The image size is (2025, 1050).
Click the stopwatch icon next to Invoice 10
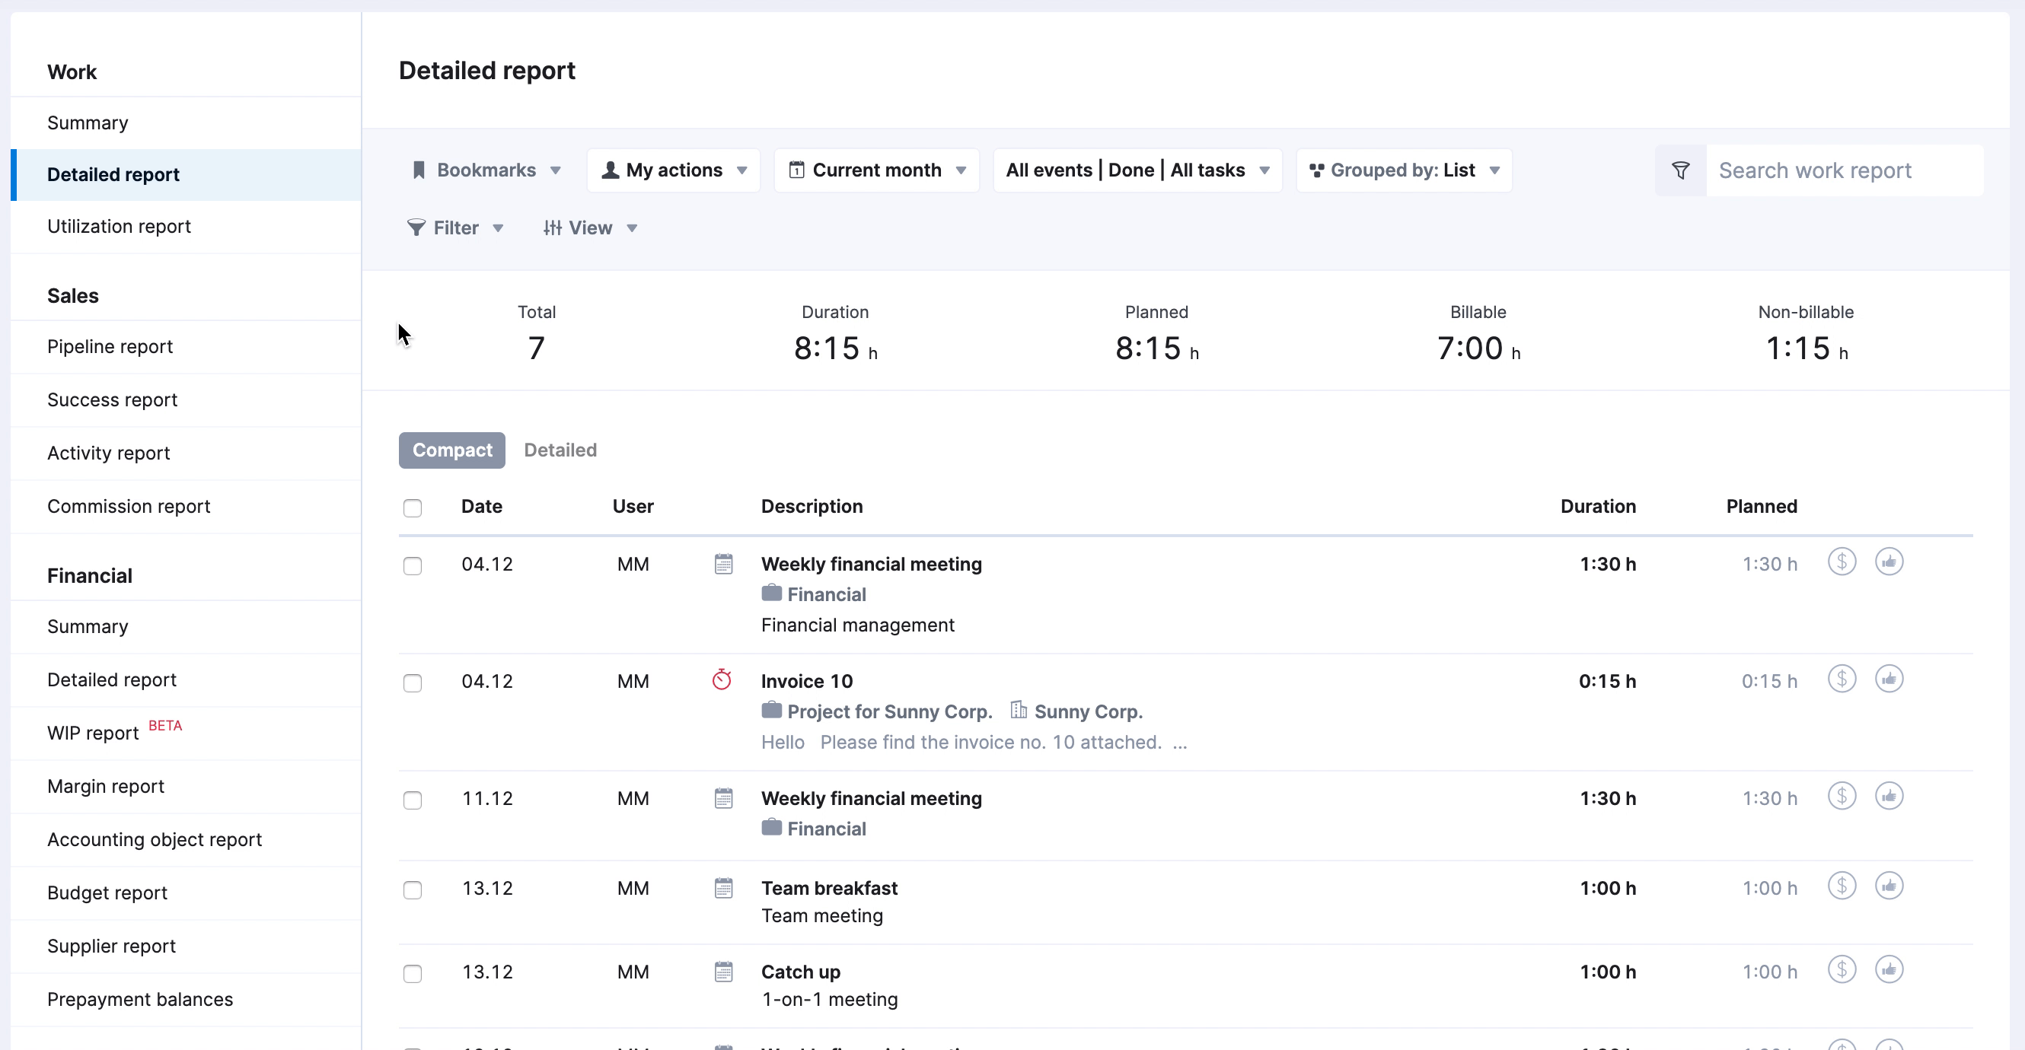tap(722, 678)
